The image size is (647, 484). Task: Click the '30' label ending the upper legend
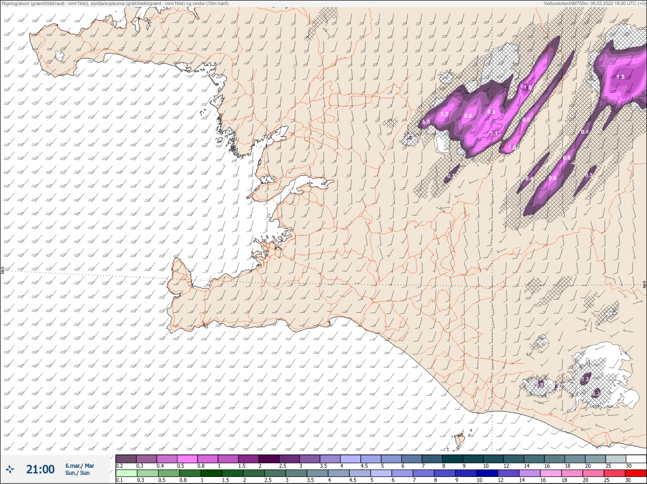(628, 466)
